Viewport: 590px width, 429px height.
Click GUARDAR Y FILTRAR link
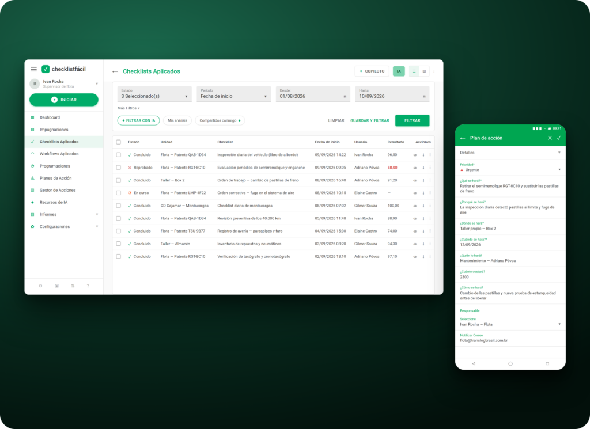point(369,121)
